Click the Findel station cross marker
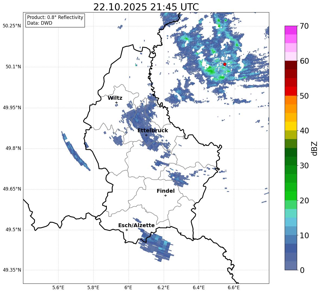321x293 pixels. 165,196
